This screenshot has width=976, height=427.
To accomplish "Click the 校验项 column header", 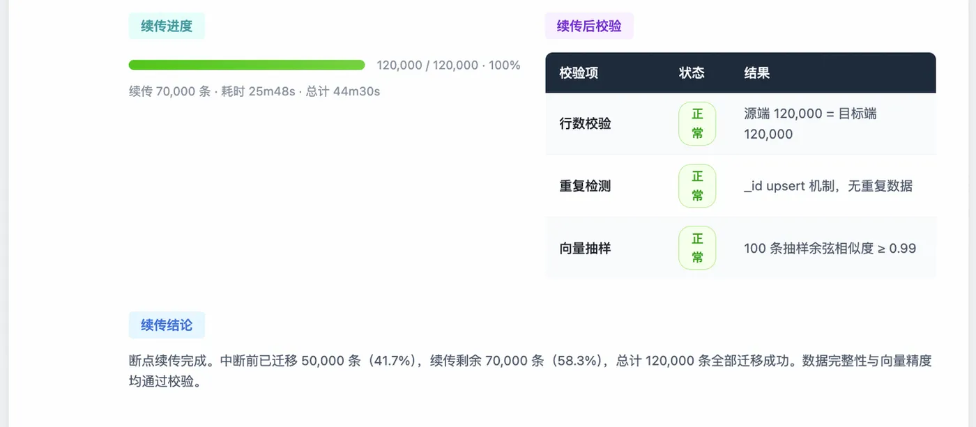I will (579, 73).
